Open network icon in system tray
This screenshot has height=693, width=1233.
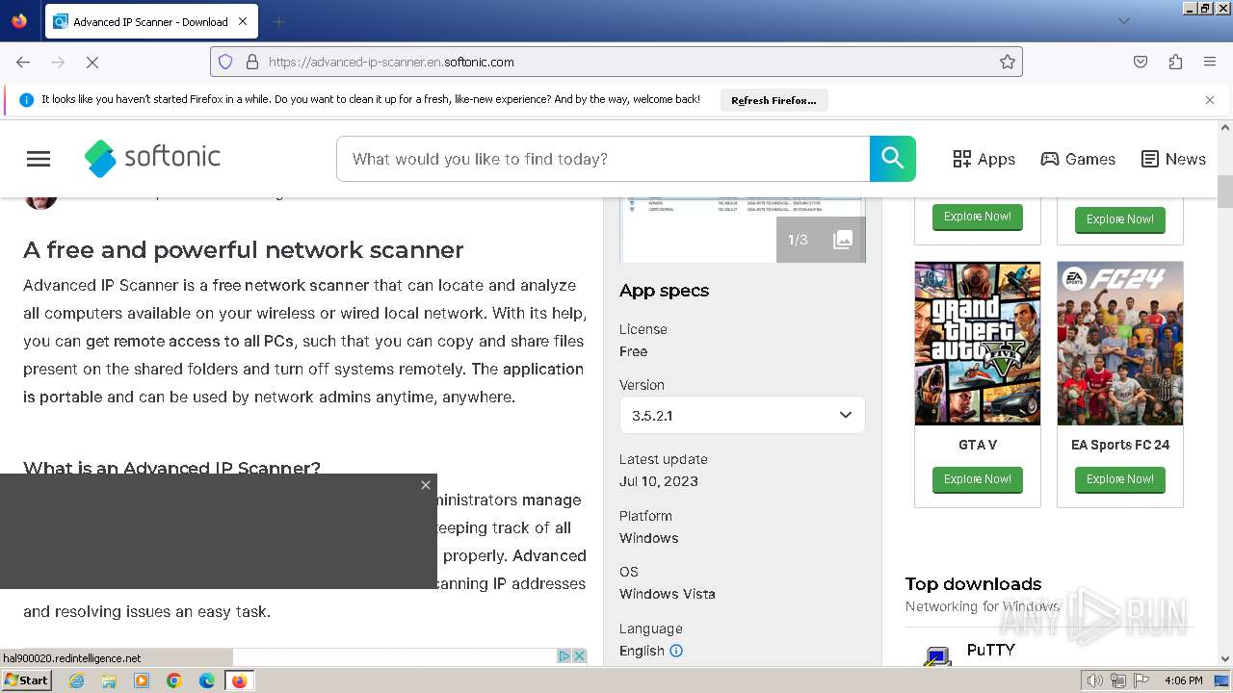pyautogui.click(x=1118, y=680)
